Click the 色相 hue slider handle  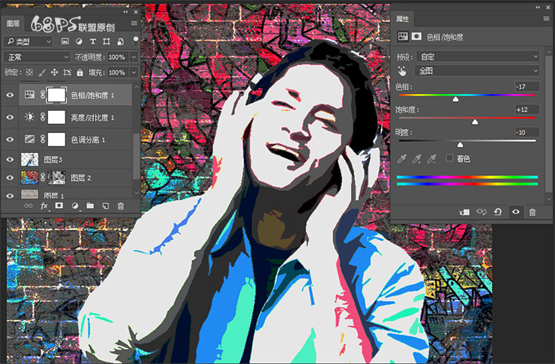[x=455, y=100]
